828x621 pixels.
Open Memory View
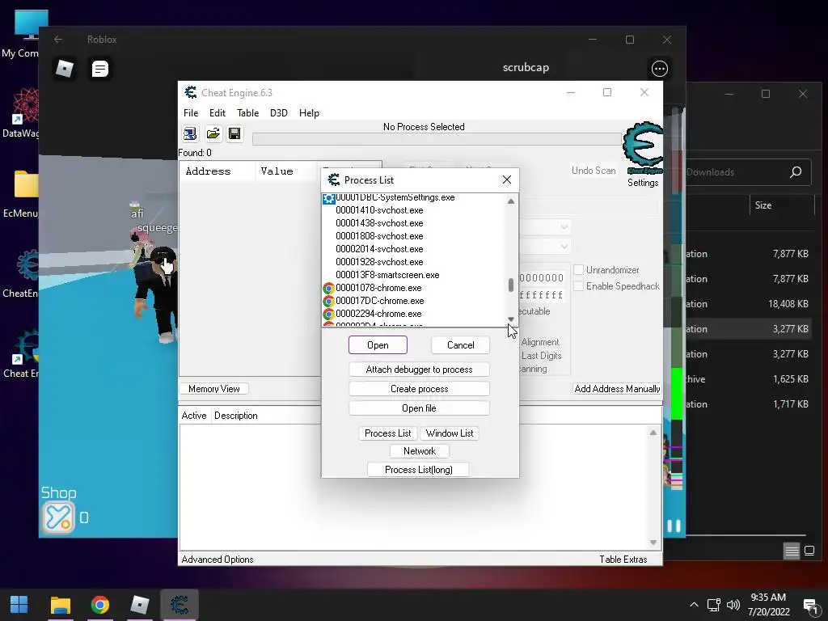point(213,389)
